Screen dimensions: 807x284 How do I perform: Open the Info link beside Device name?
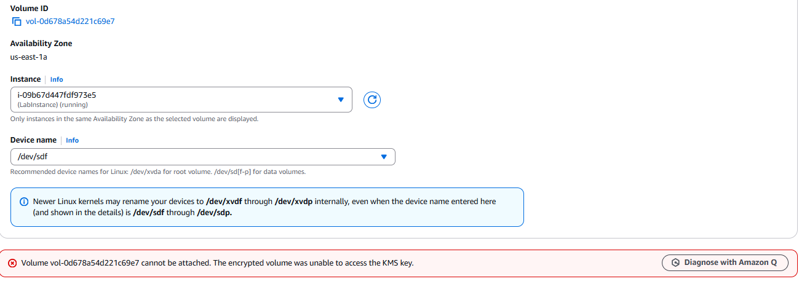coord(73,140)
